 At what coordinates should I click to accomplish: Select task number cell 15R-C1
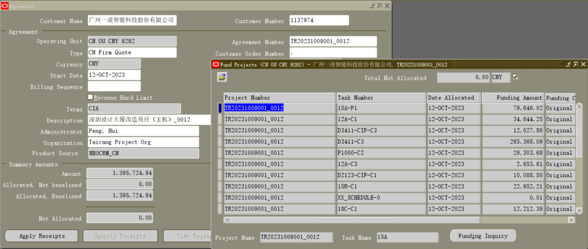pyautogui.click(x=381, y=187)
